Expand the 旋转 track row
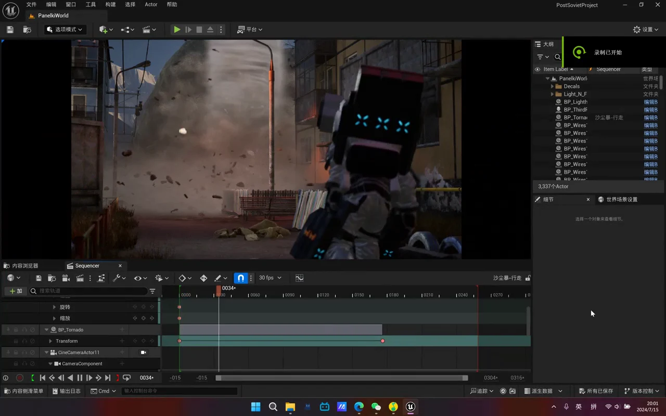Image resolution: width=666 pixels, height=416 pixels. point(54,307)
